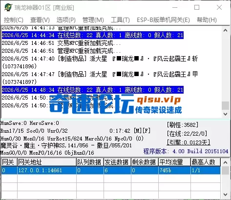Select gateway address 127.0.0.1:14661 cell

pos(47,170)
